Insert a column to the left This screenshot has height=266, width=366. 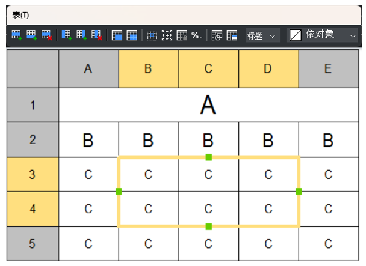click(x=67, y=35)
